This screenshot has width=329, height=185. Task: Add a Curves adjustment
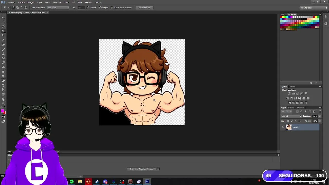coord(298,94)
